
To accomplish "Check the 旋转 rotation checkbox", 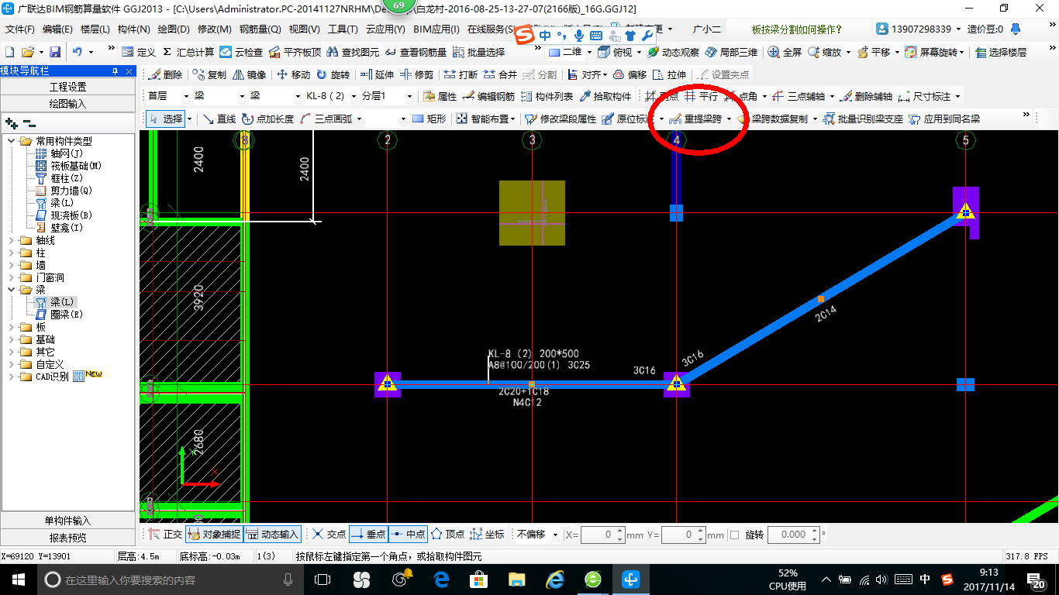I will pos(734,535).
